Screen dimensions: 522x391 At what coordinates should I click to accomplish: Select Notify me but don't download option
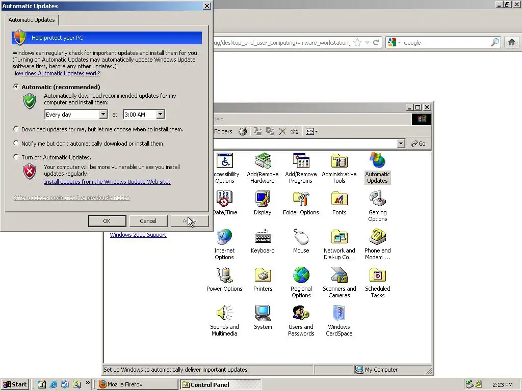click(16, 143)
